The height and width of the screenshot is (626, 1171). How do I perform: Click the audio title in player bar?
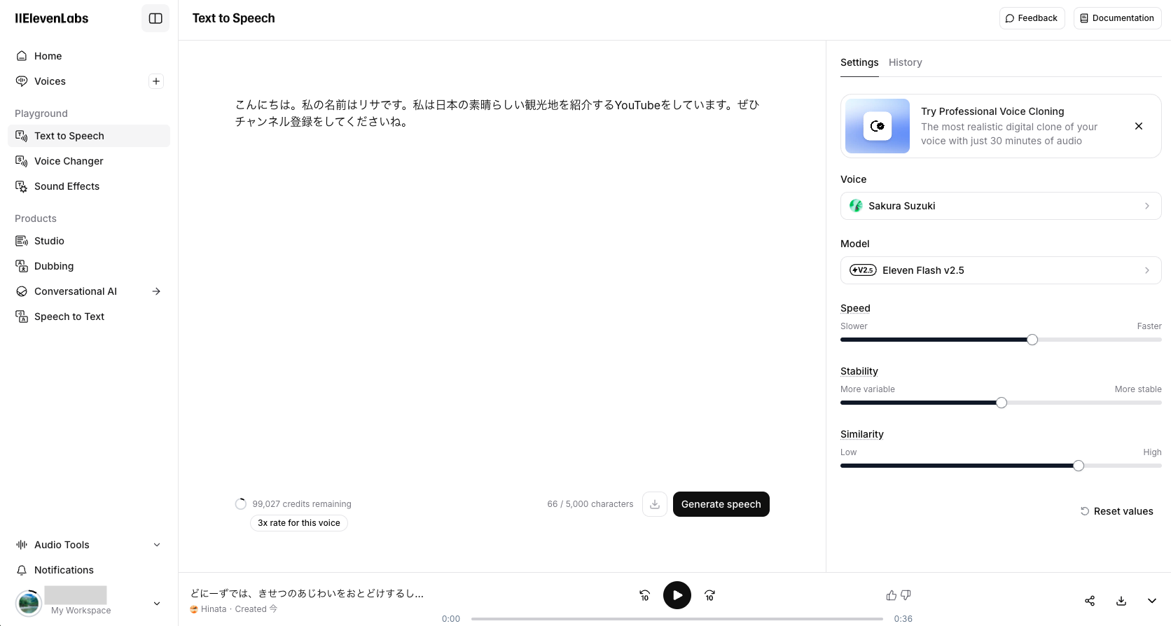[x=307, y=593]
